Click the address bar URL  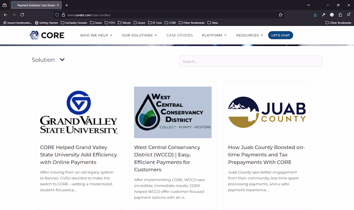click(x=89, y=15)
